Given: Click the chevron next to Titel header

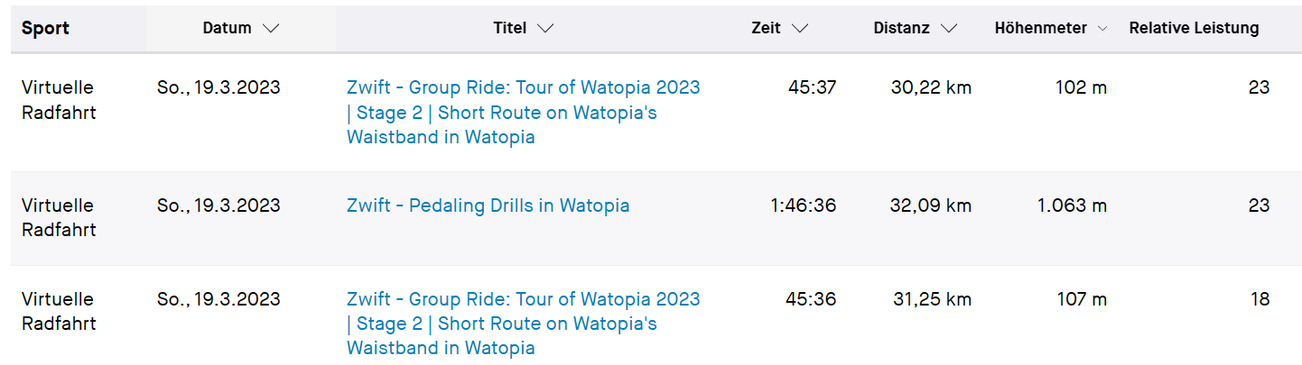Looking at the screenshot, I should point(544,28).
